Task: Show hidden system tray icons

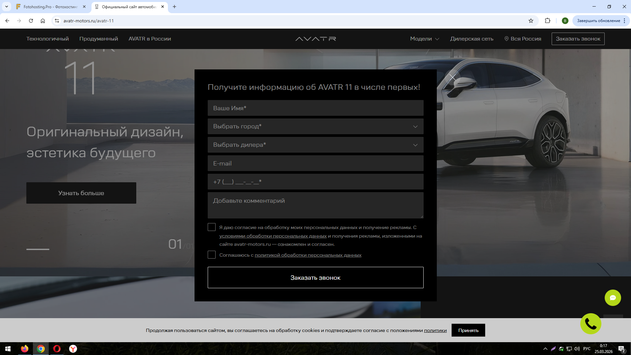Action: 545,349
